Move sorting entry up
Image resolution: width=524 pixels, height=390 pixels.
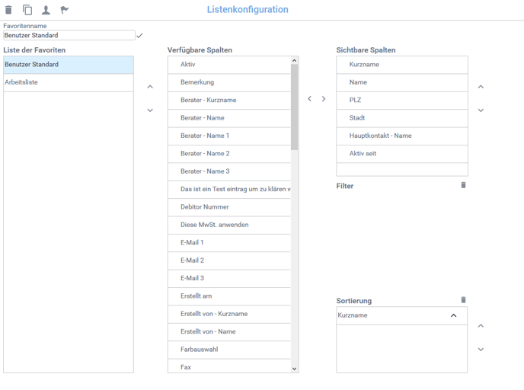[481, 326]
